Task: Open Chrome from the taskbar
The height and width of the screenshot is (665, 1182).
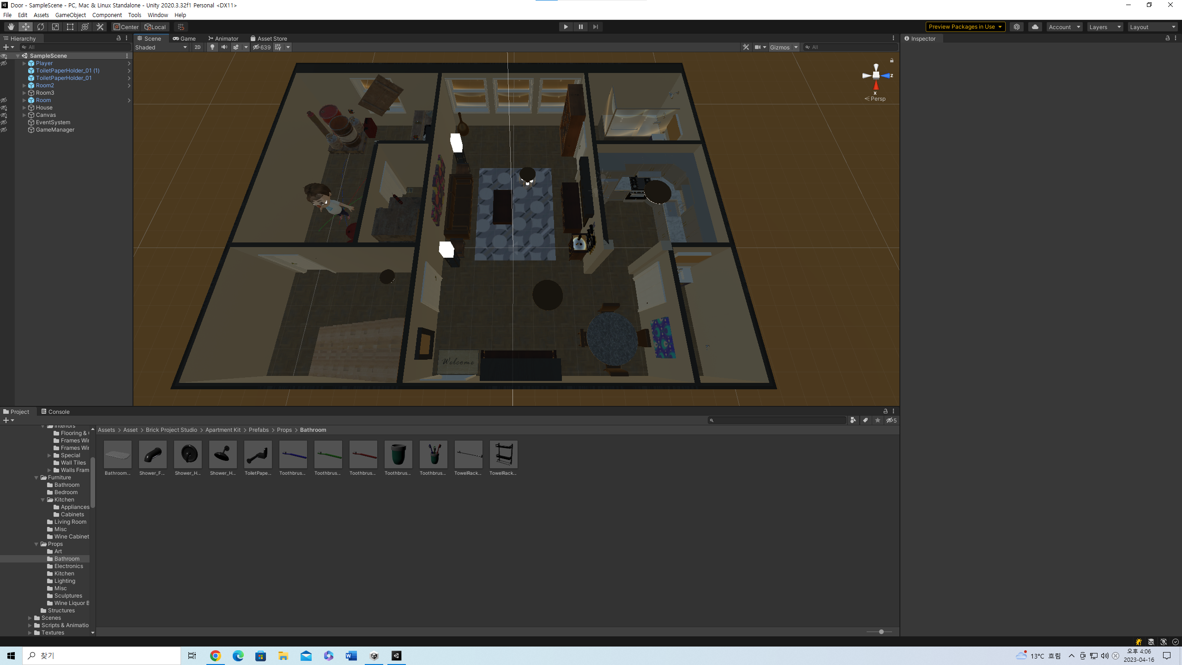Action: (x=215, y=656)
